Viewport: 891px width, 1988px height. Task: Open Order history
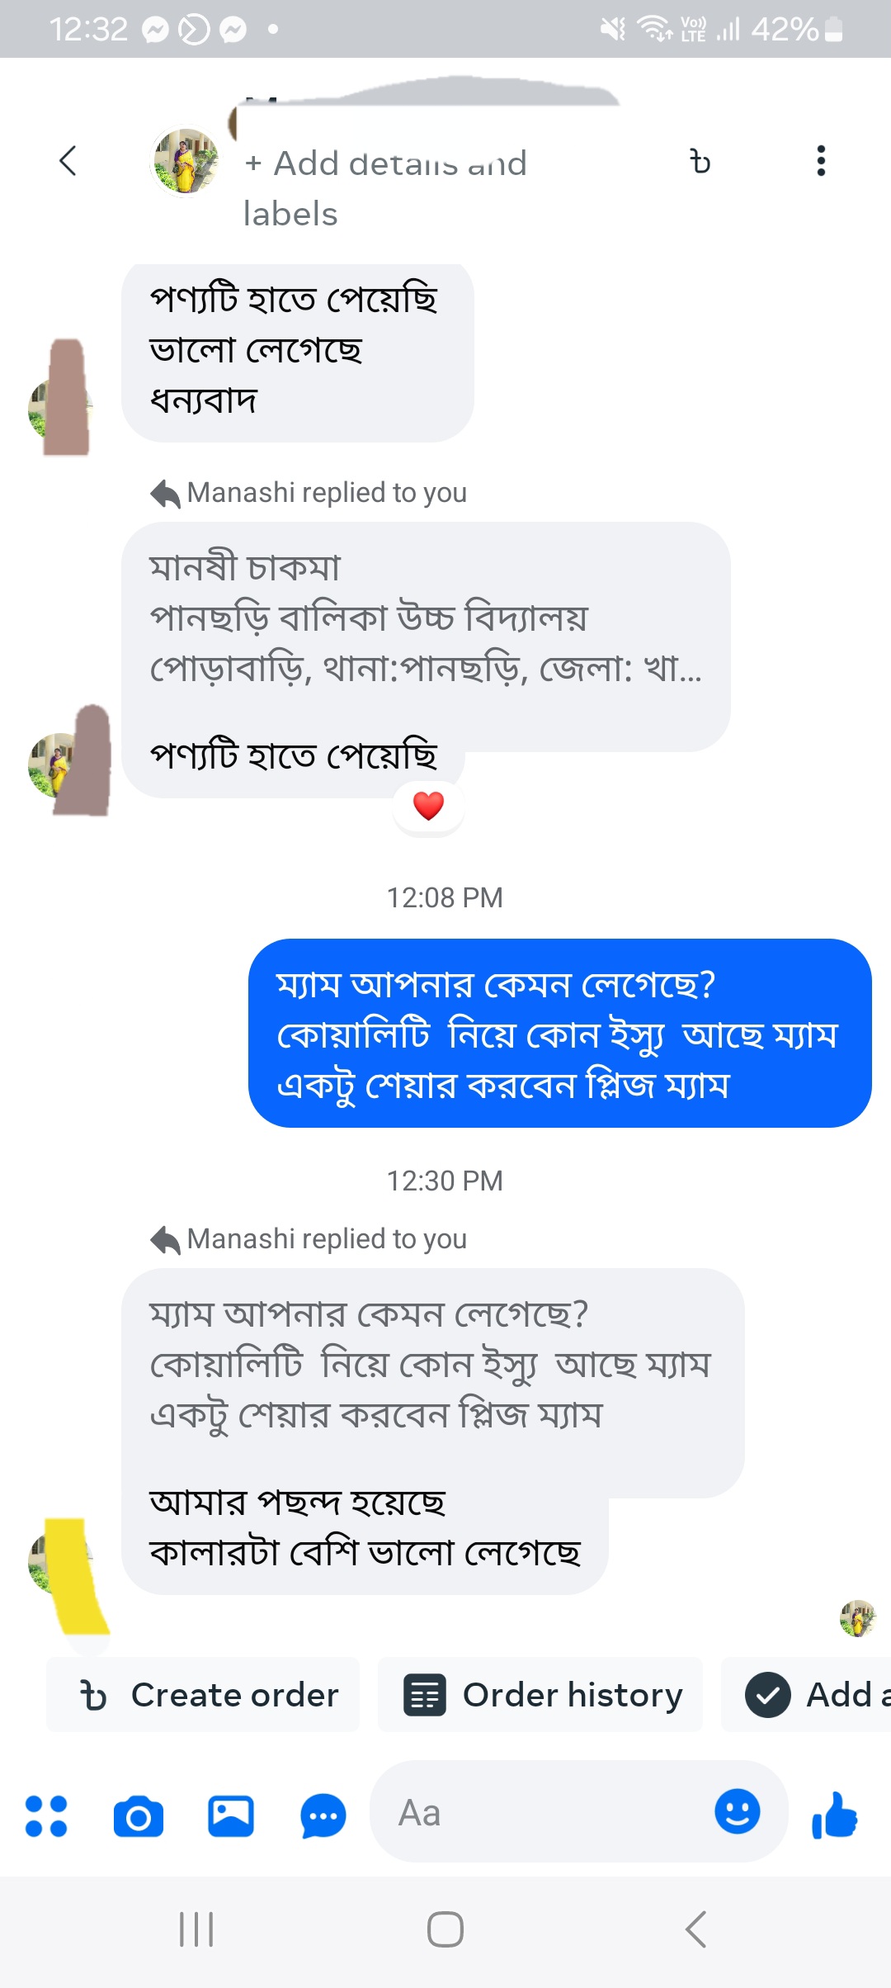click(x=540, y=1694)
